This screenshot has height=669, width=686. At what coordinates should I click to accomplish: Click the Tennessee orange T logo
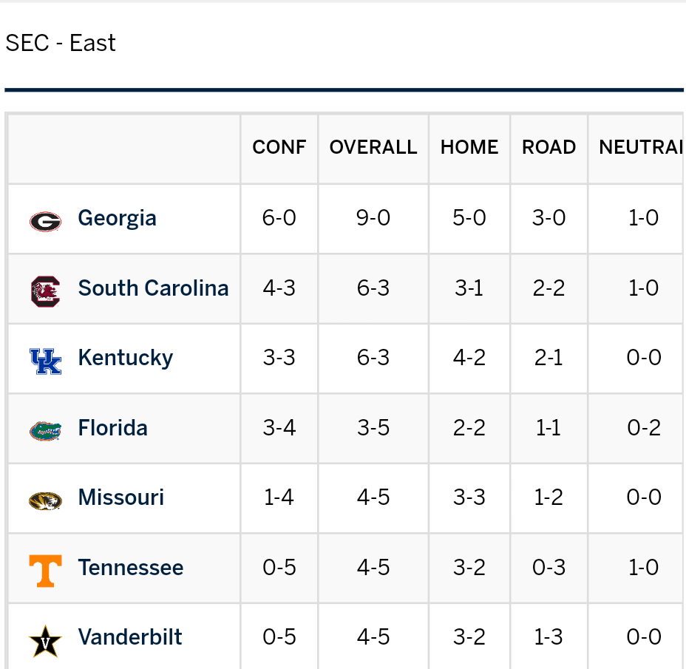[45, 570]
